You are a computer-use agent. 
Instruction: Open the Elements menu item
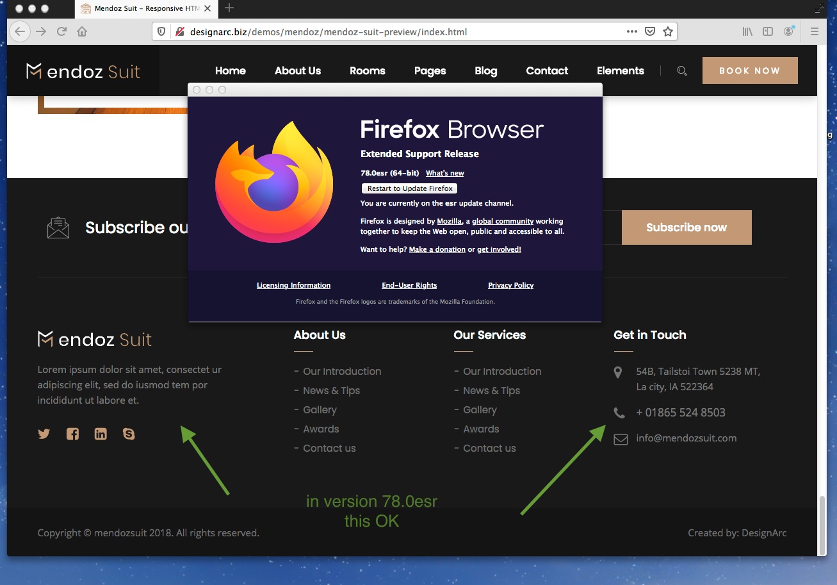point(621,70)
